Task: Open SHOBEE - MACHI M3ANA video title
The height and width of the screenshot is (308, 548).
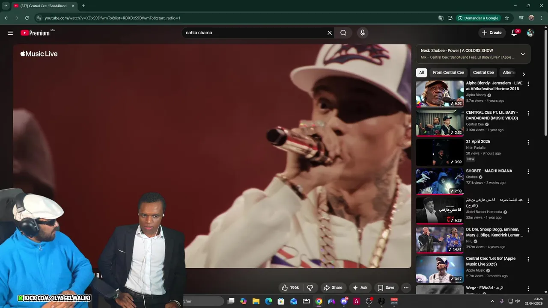Action: (489, 171)
